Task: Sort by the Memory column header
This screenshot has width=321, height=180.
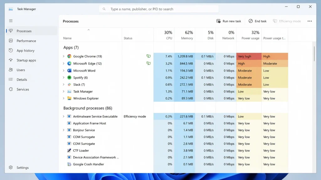Action: tap(185, 35)
